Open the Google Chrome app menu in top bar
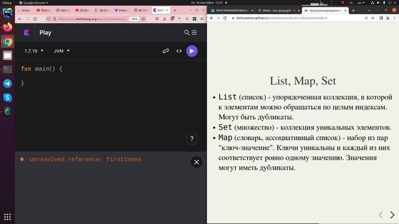Viewport: 399px width, 224px height. pyautogui.click(x=34, y=2)
